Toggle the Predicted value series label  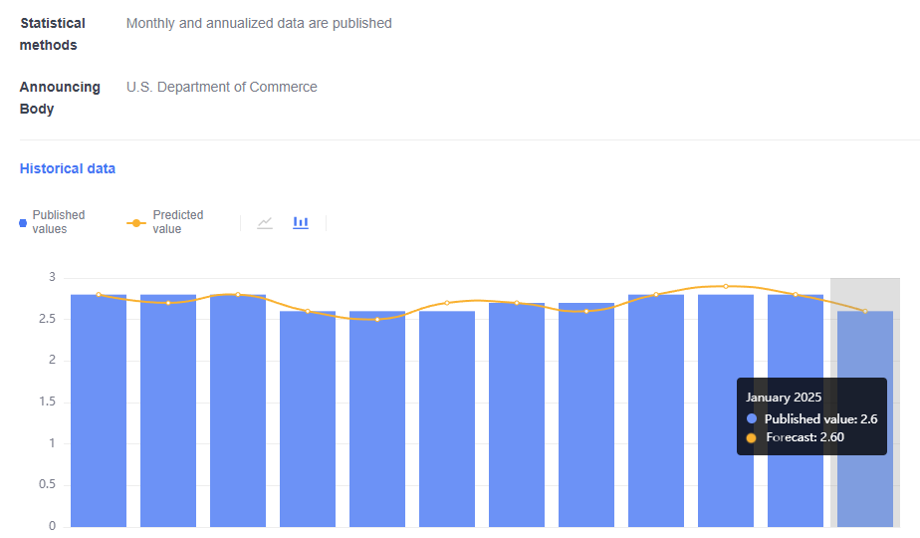click(x=177, y=222)
